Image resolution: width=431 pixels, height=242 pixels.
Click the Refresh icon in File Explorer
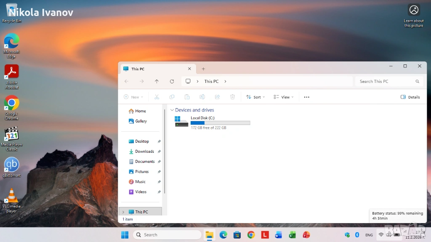pos(172,81)
